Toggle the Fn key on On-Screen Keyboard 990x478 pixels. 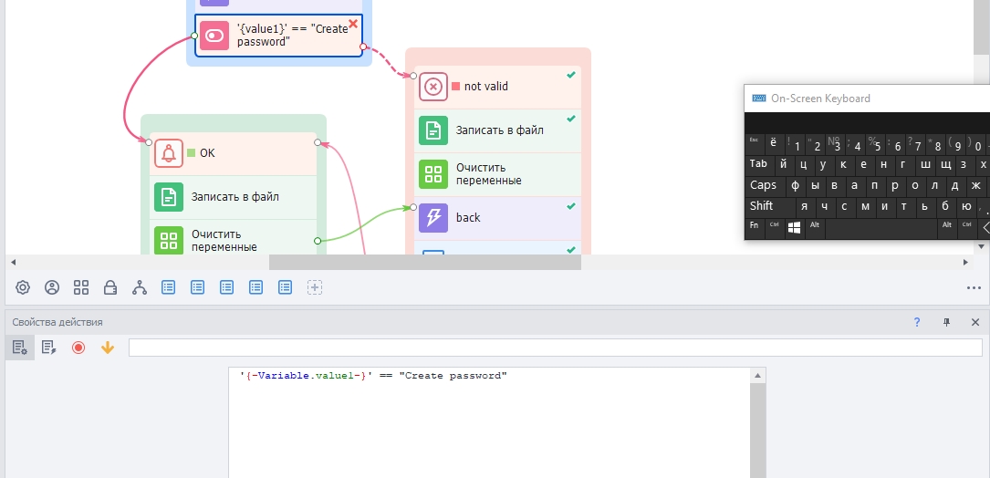pyautogui.click(x=754, y=228)
